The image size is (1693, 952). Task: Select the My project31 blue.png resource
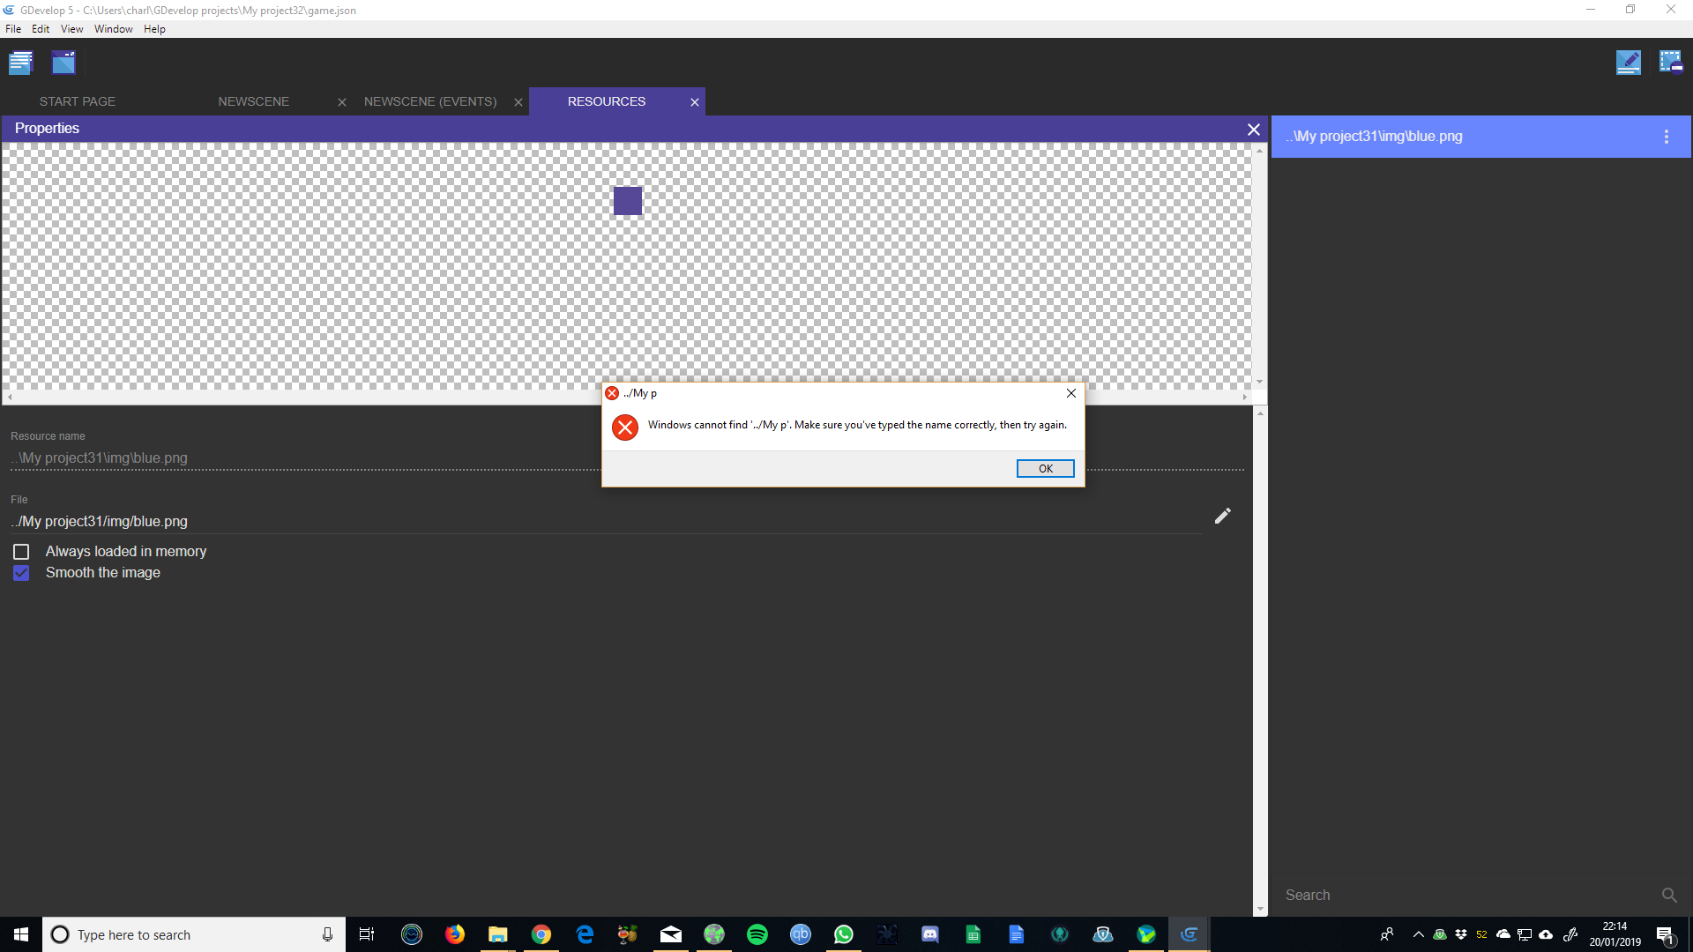1481,137
